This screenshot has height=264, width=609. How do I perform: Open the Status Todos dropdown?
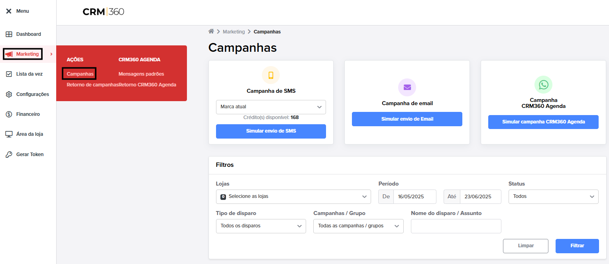[x=554, y=197]
